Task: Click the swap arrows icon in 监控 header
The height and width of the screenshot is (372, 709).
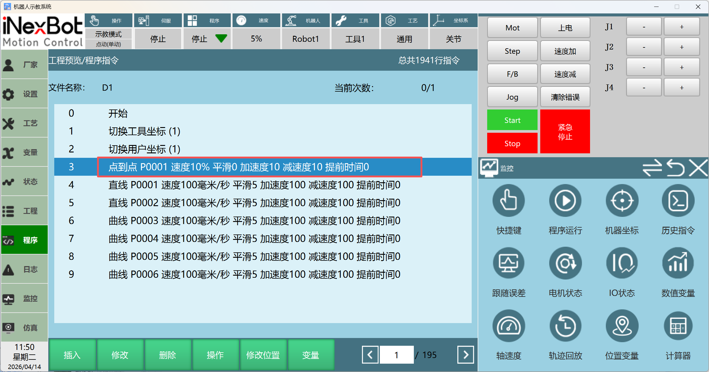Action: pos(652,168)
